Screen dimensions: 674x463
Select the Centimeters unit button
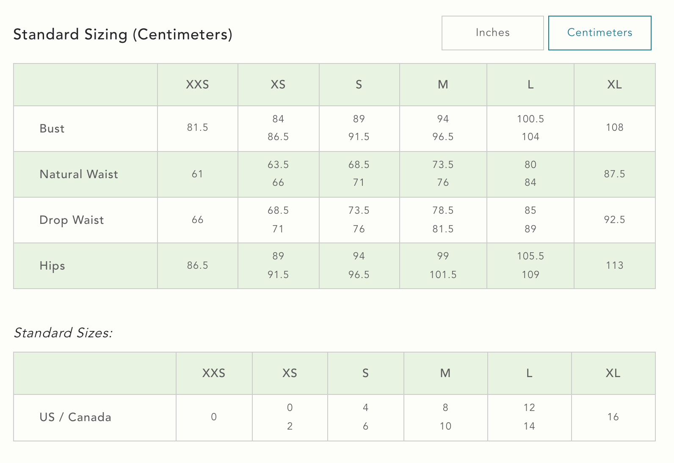[x=599, y=33]
